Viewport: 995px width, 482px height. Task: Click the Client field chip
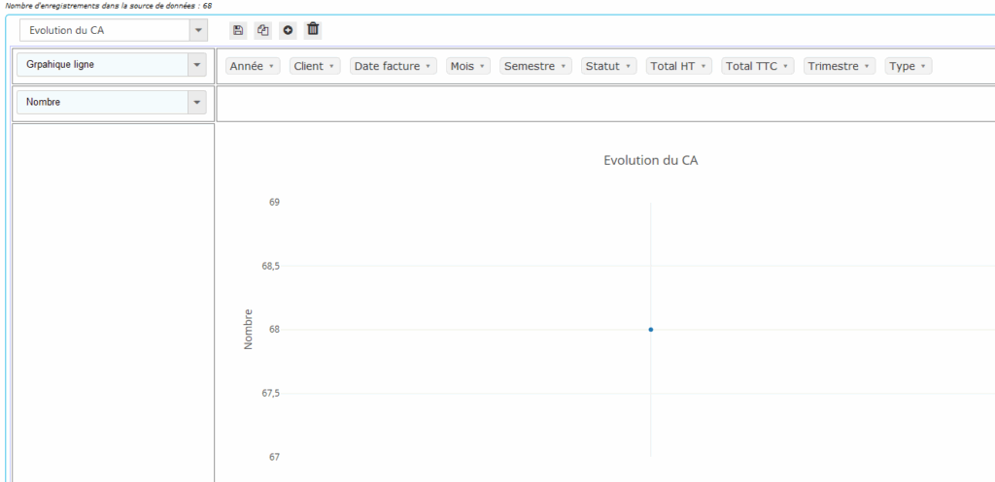(x=314, y=66)
